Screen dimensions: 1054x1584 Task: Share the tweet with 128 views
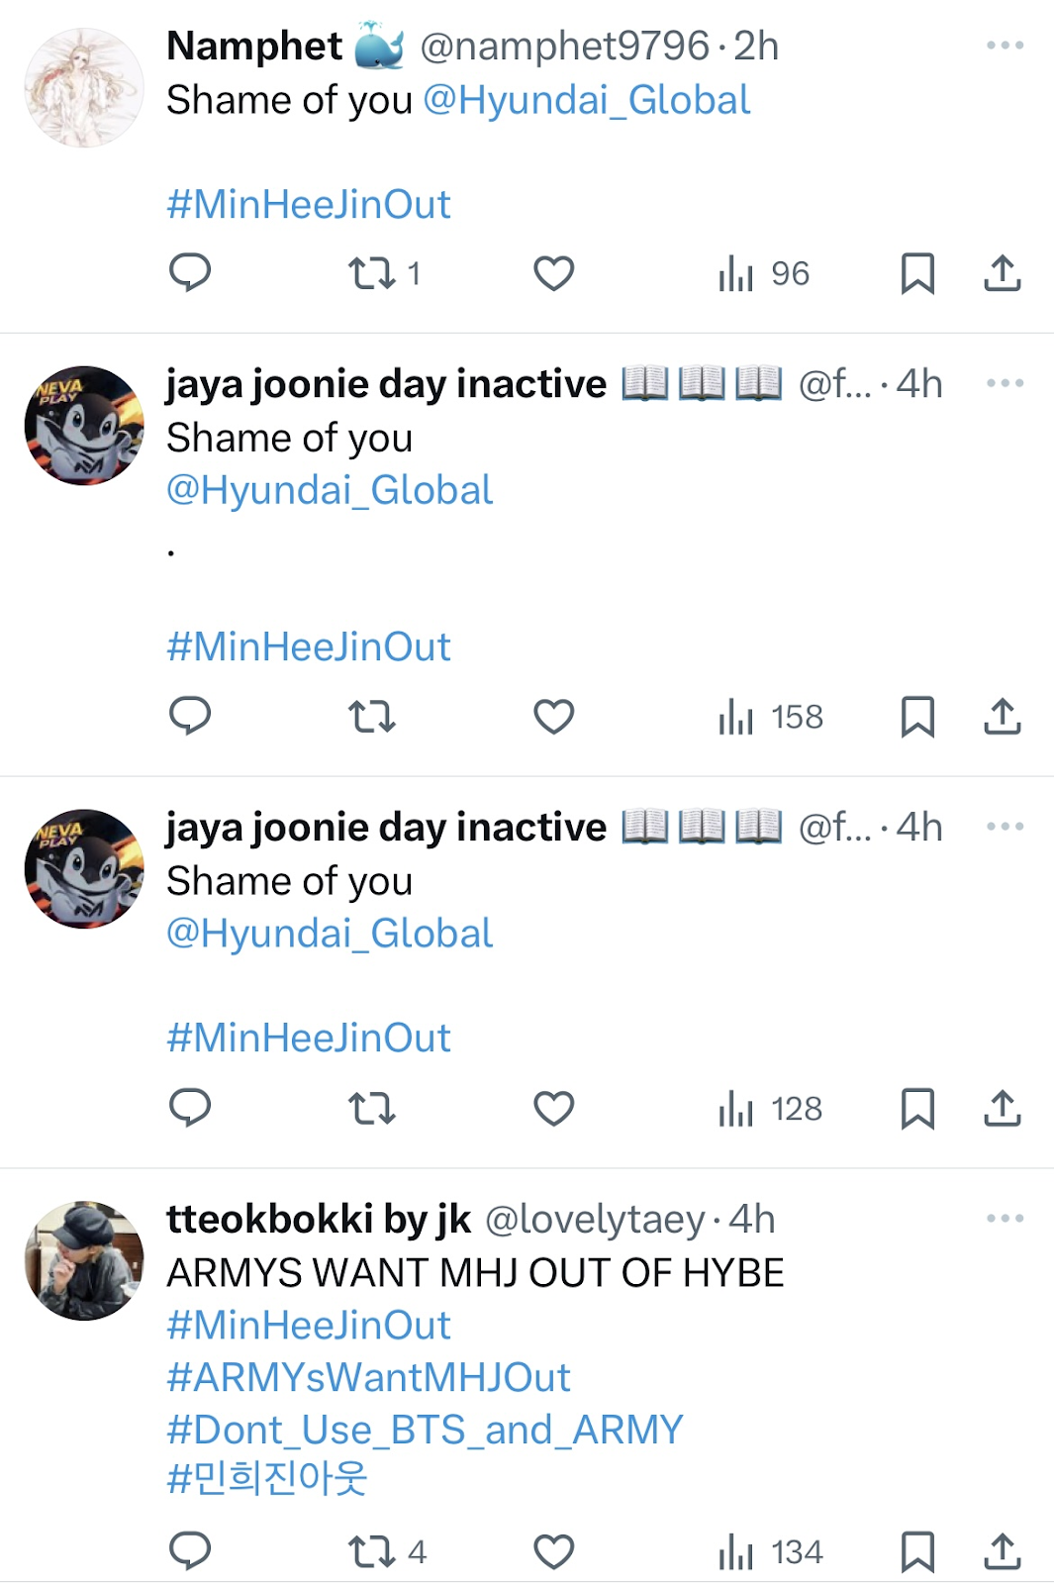pos(1002,1108)
